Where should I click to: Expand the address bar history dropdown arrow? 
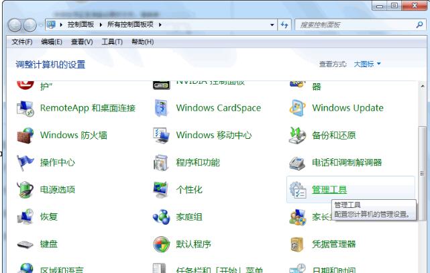pyautogui.click(x=272, y=25)
